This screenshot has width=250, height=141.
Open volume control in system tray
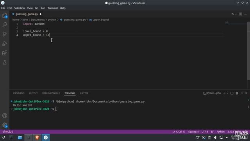[215, 137]
